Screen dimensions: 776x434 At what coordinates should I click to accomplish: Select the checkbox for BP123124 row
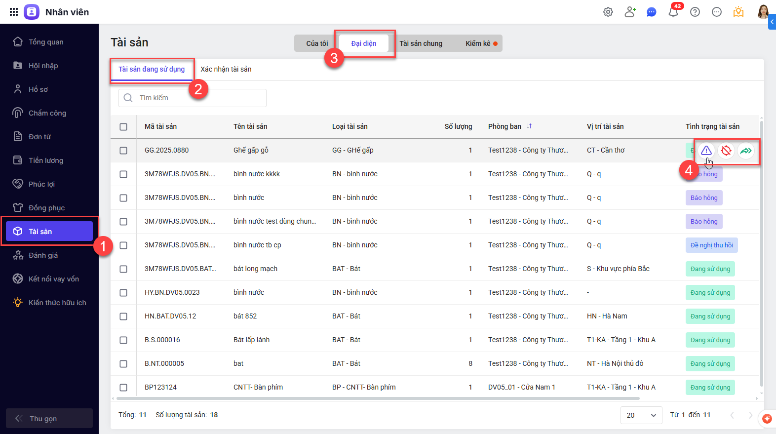(123, 388)
